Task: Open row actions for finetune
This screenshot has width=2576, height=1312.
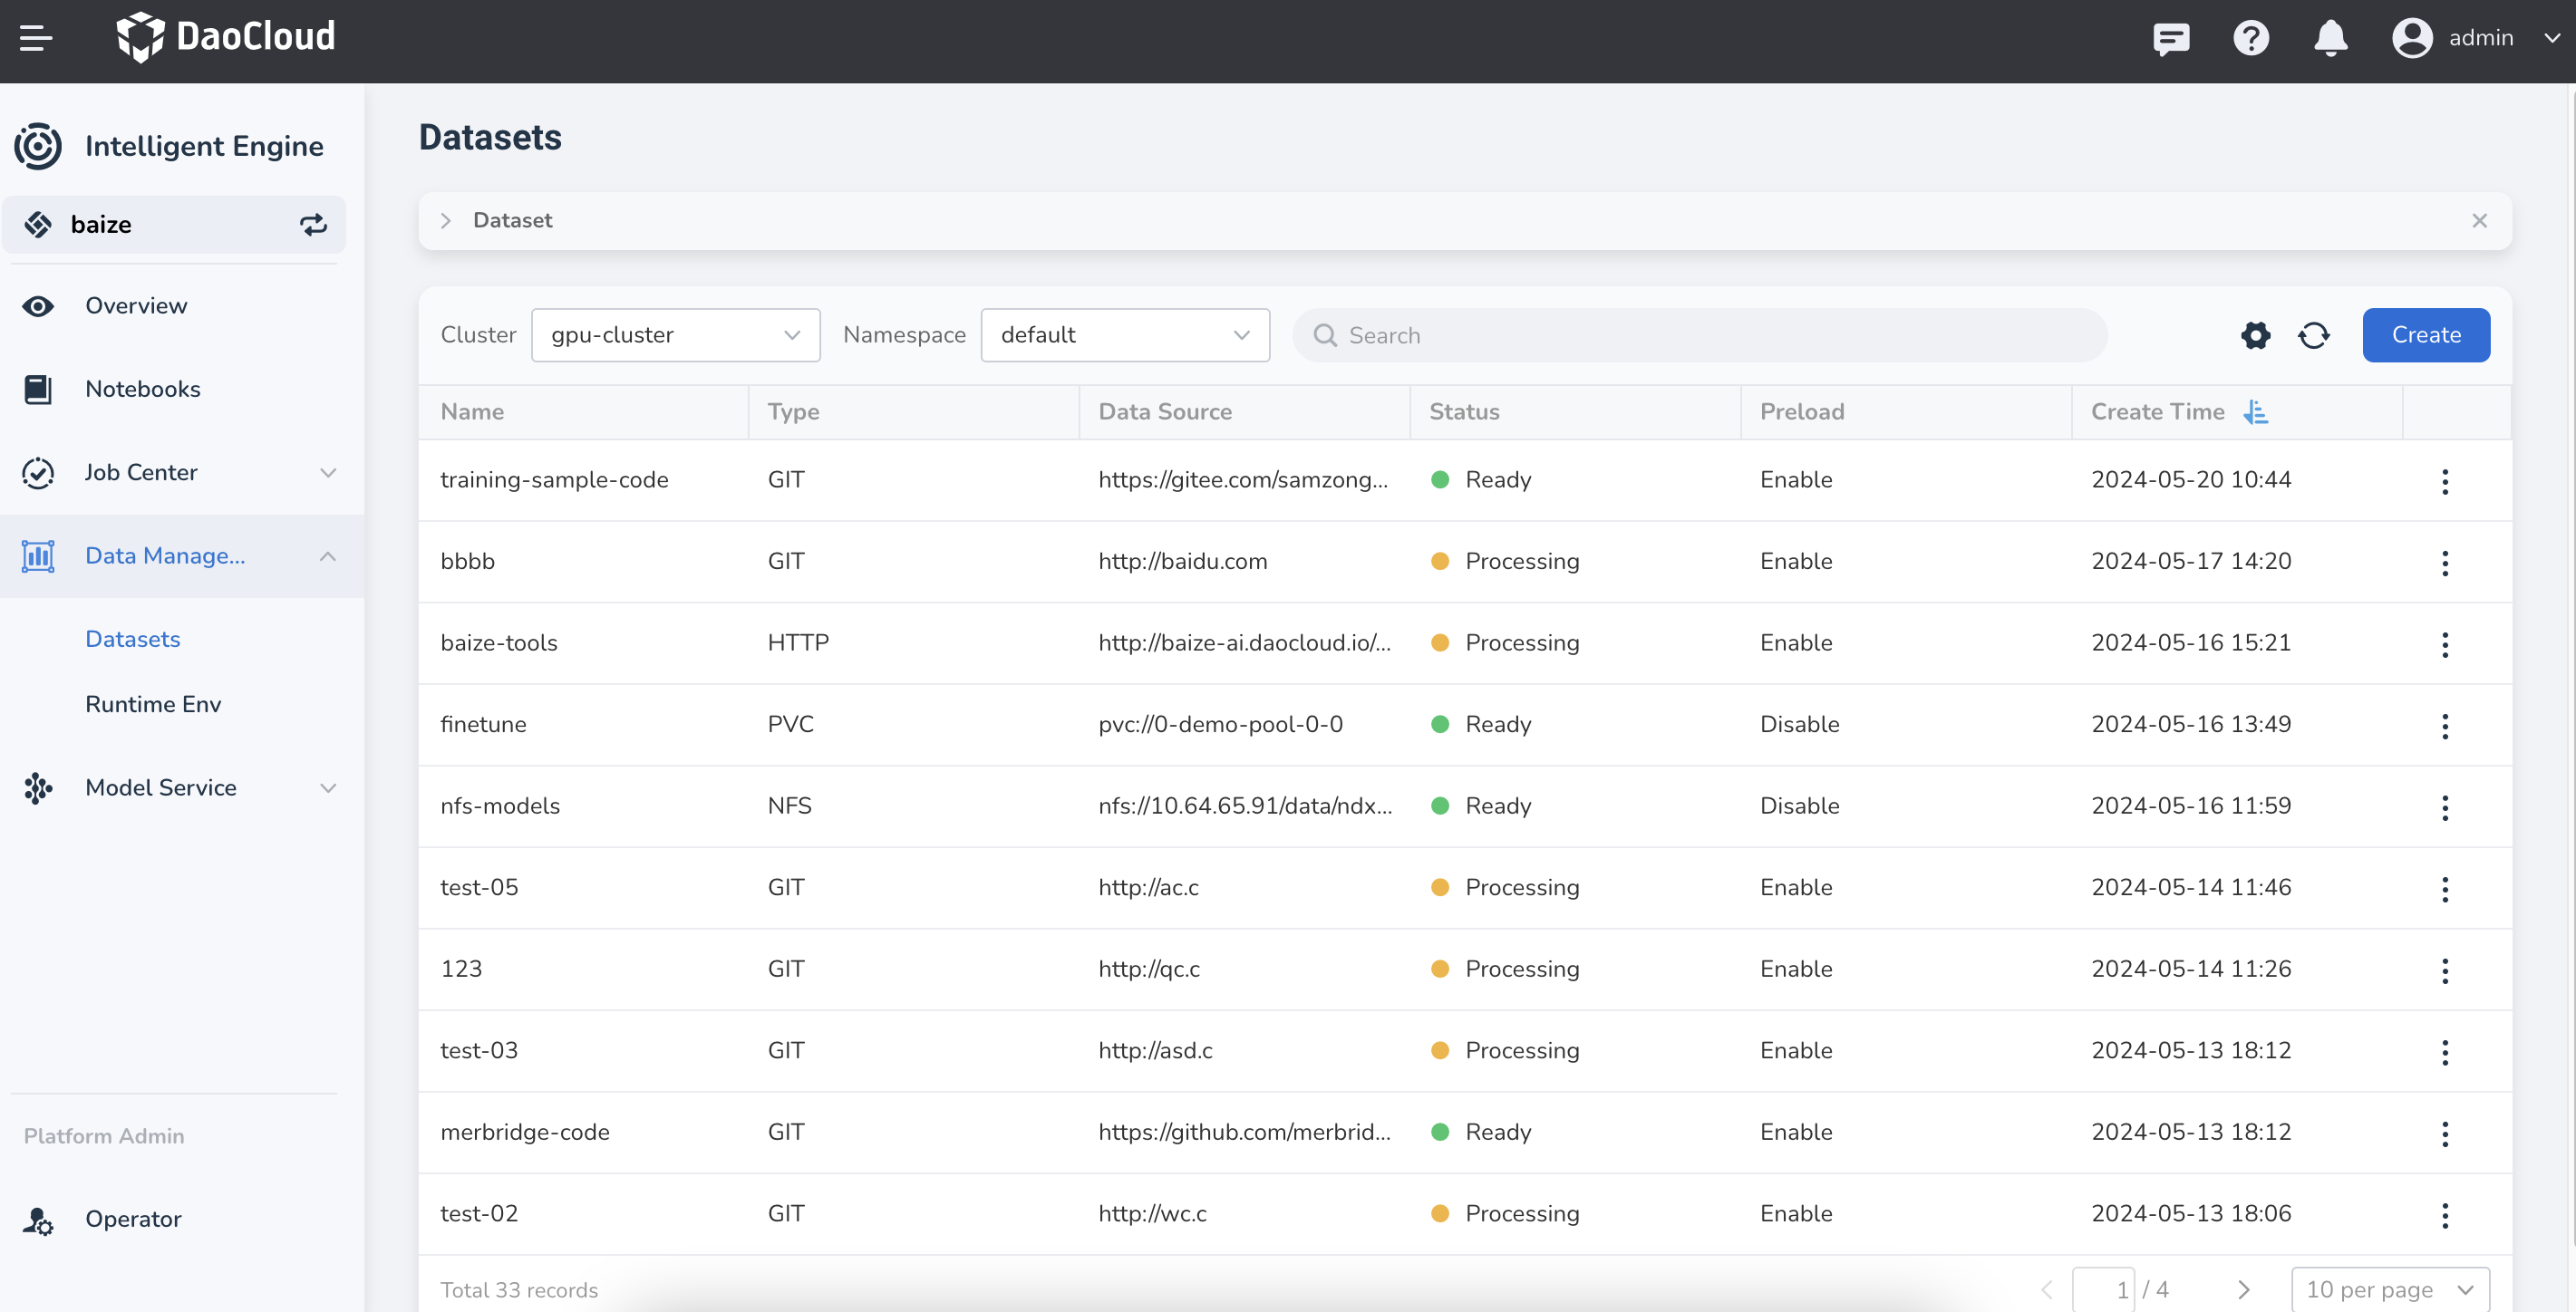Action: [2445, 725]
